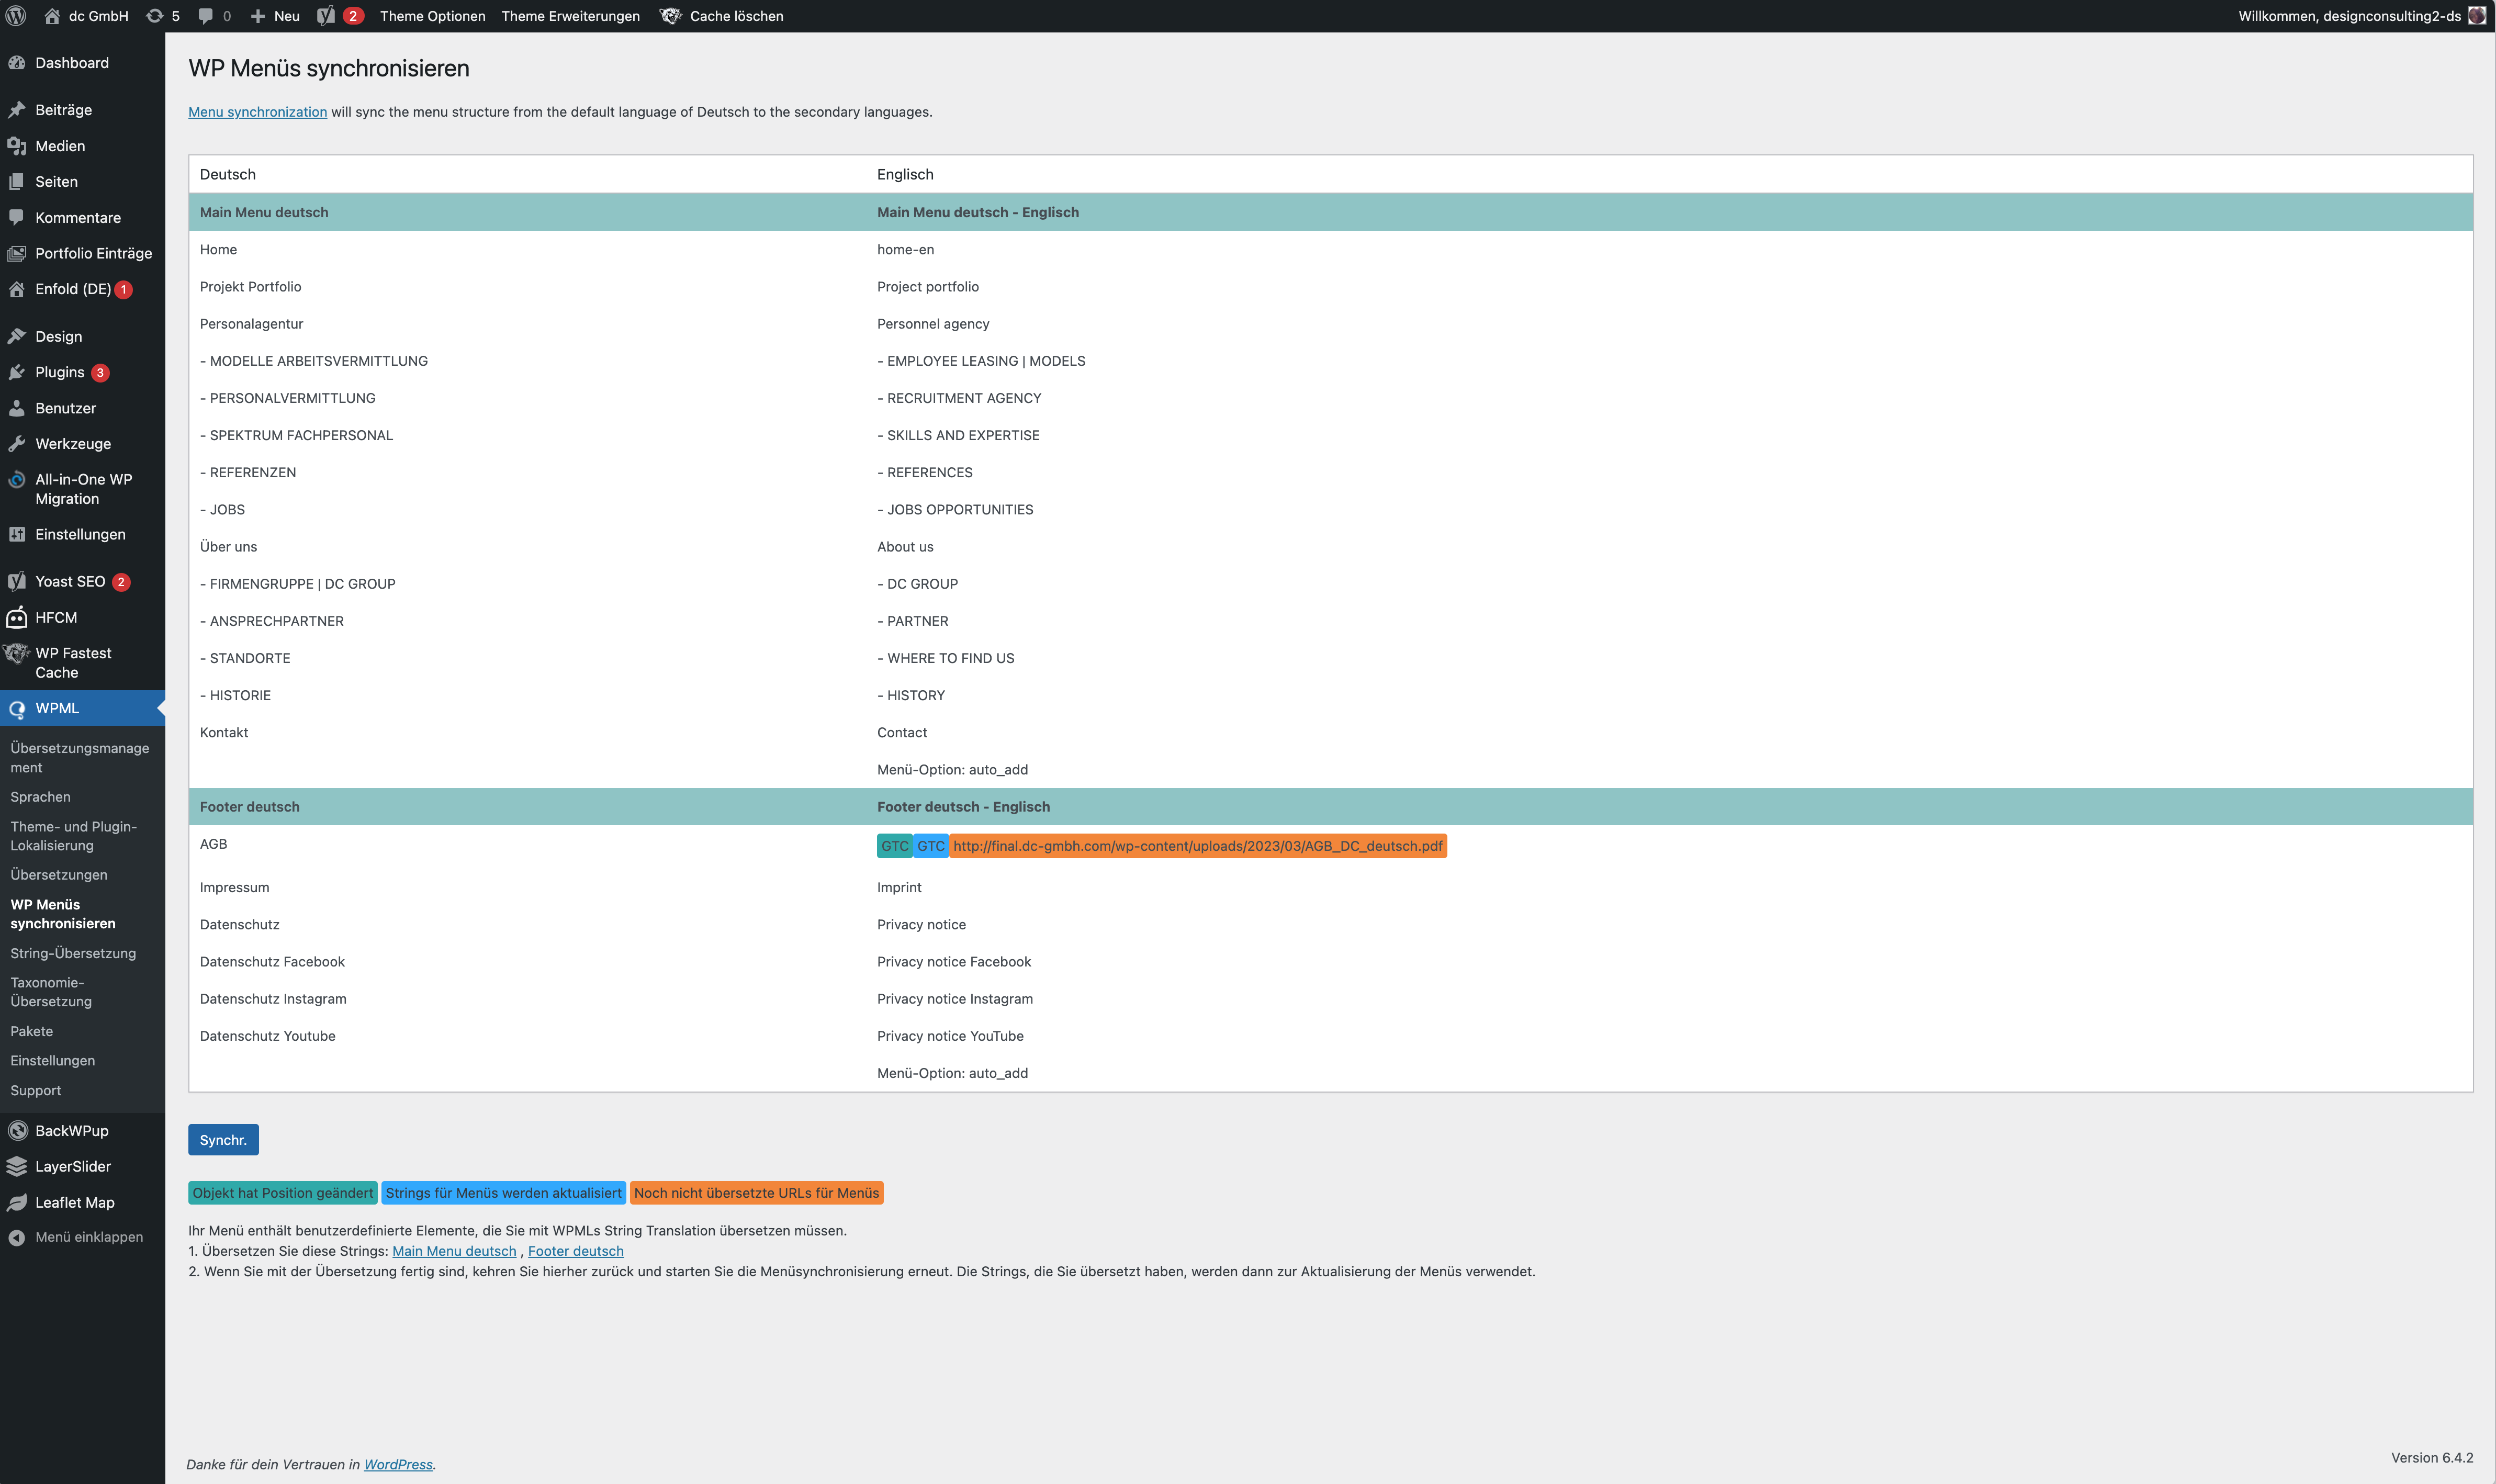2496x1484 pixels.
Task: Click the Willkommen, designconsulting2-ds account text
Action: [2349, 16]
